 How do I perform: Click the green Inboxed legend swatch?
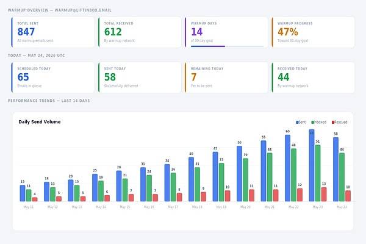tap(312, 123)
